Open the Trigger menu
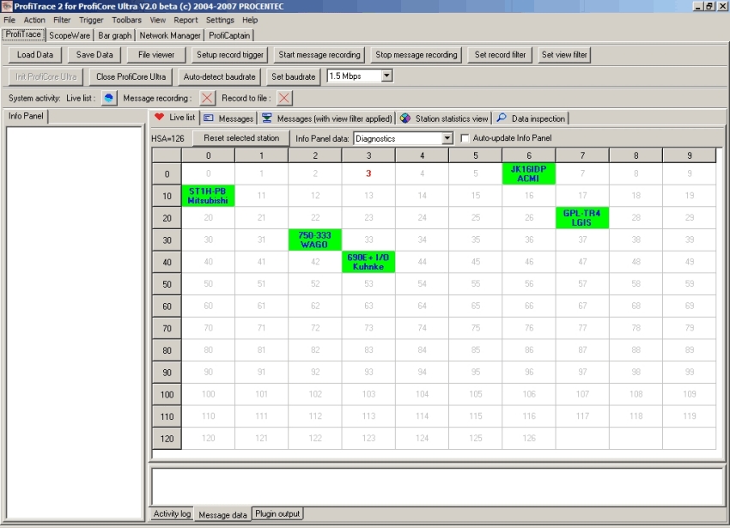Image resolution: width=730 pixels, height=528 pixels. 91,20
